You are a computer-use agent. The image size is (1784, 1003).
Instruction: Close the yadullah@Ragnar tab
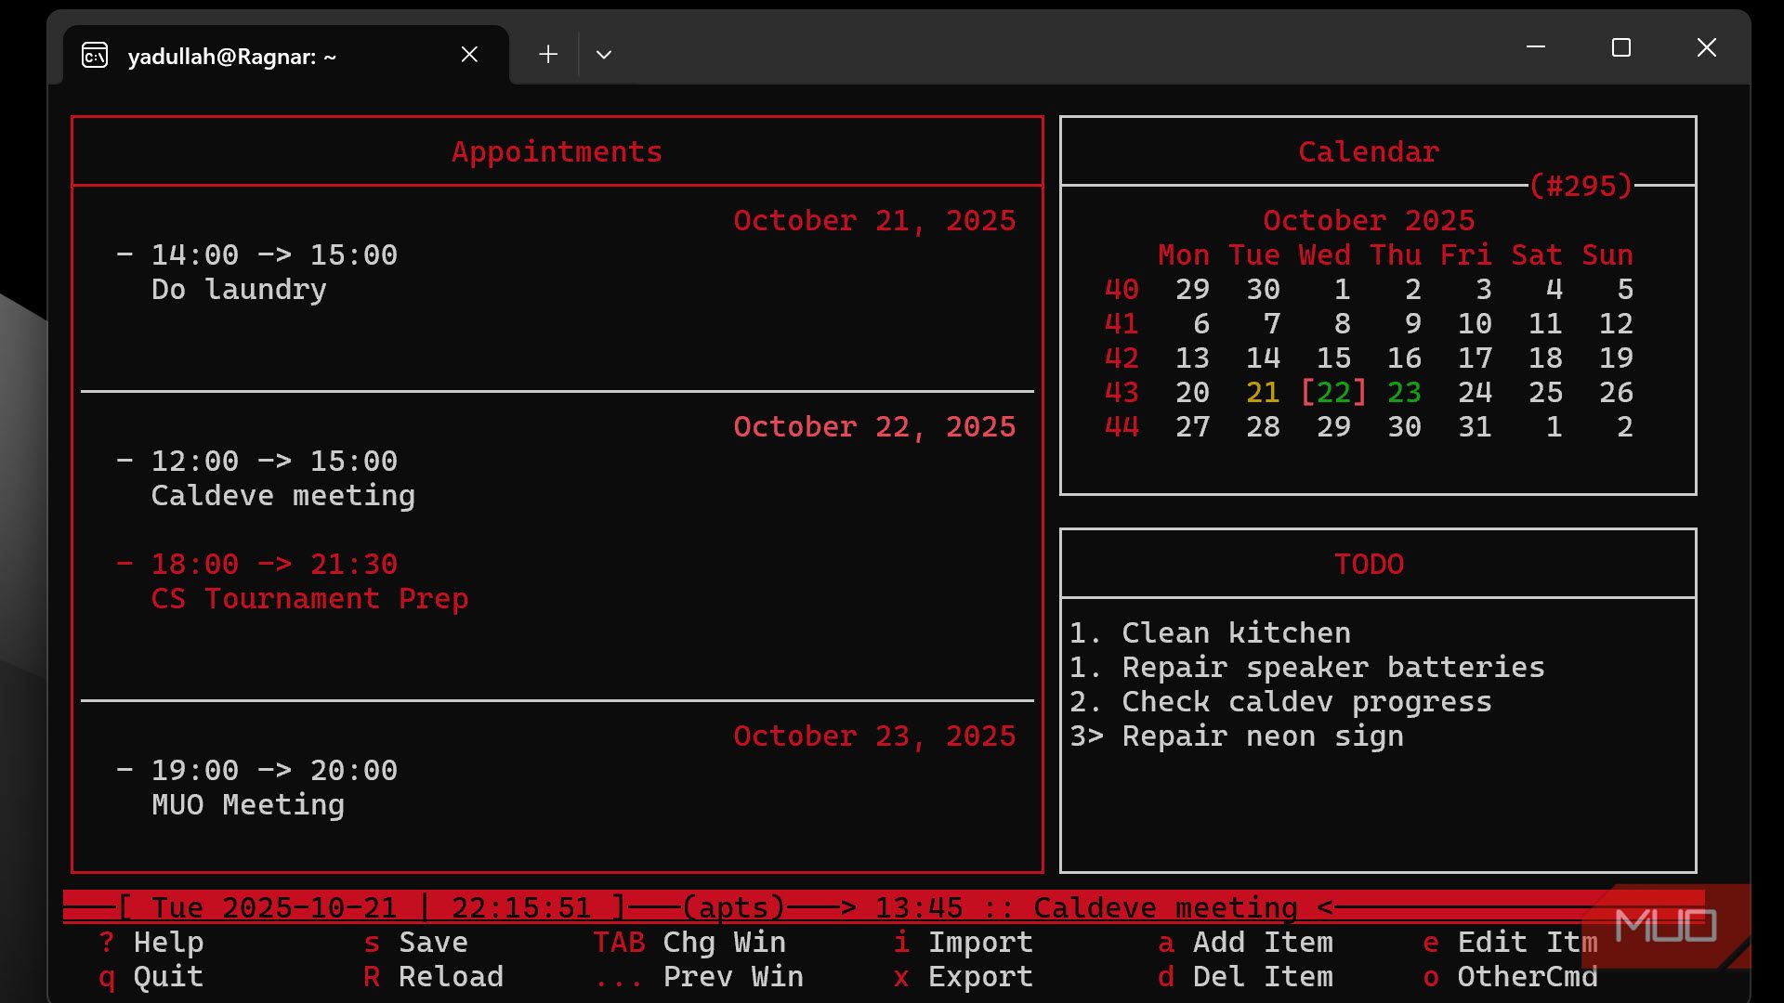469,55
